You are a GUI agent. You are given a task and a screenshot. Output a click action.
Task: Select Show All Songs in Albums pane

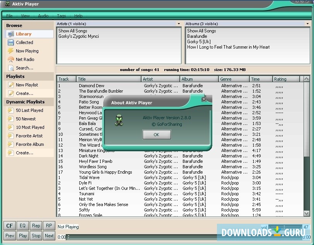(x=201, y=31)
